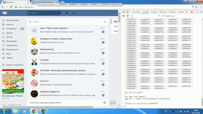
Task: Click the gamepad icon beside Игры
Action: pos(3,54)
